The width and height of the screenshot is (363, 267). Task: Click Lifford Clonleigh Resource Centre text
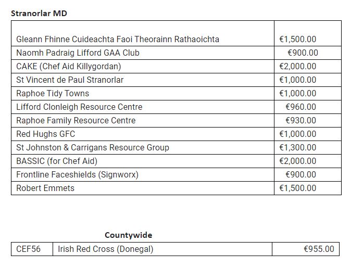[79, 107]
